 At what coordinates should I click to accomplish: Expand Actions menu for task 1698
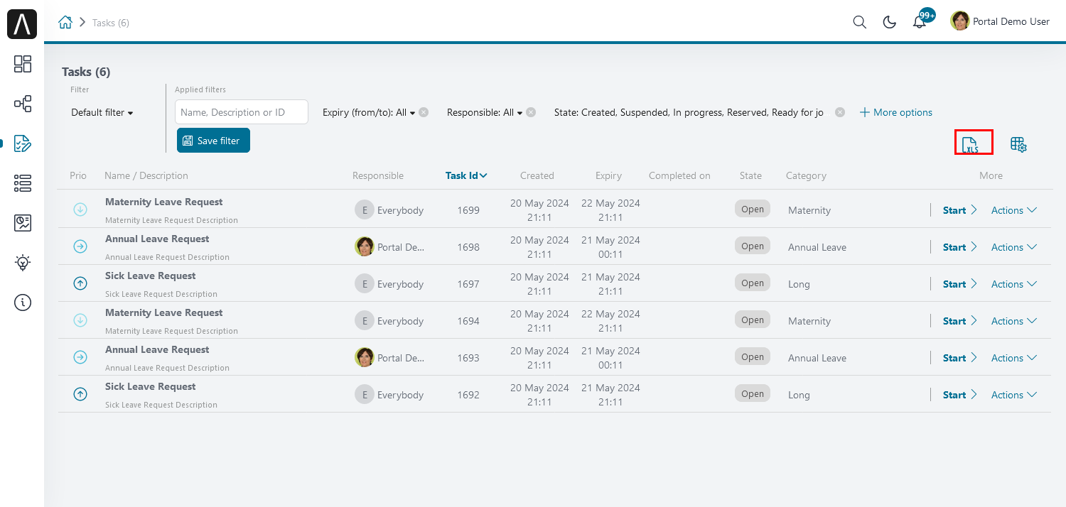tap(1014, 247)
